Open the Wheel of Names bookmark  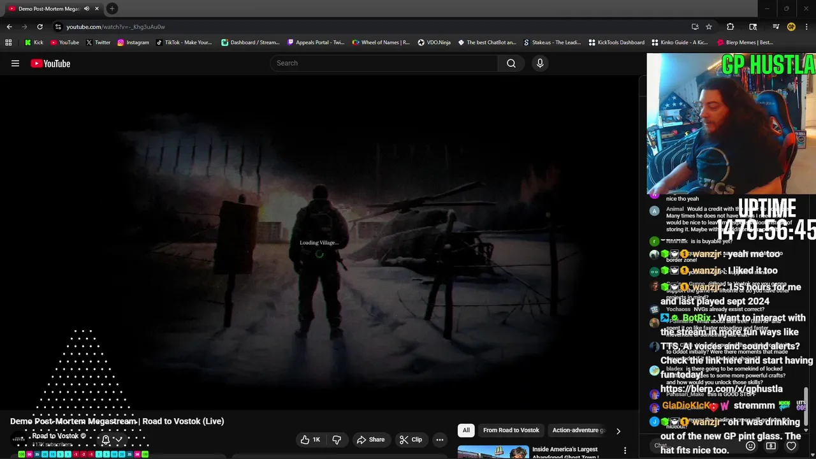coord(381,43)
